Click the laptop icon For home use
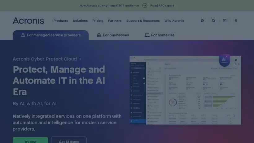 [147, 35]
